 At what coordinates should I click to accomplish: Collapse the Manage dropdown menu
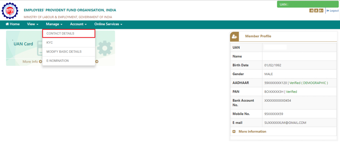click(54, 24)
